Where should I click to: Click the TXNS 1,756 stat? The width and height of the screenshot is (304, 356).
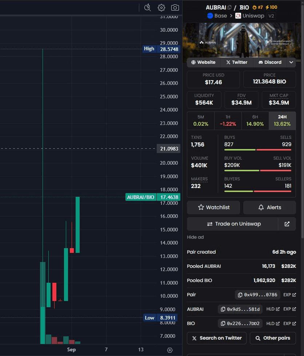pos(197,141)
